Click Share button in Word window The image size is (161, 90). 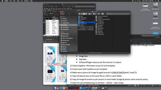tap(158, 37)
